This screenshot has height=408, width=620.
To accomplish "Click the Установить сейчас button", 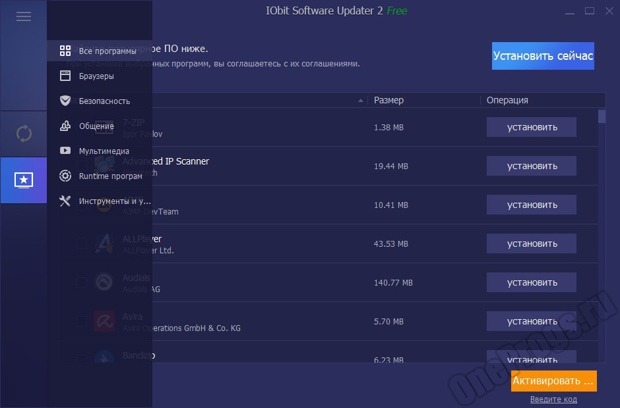I will click(x=543, y=56).
